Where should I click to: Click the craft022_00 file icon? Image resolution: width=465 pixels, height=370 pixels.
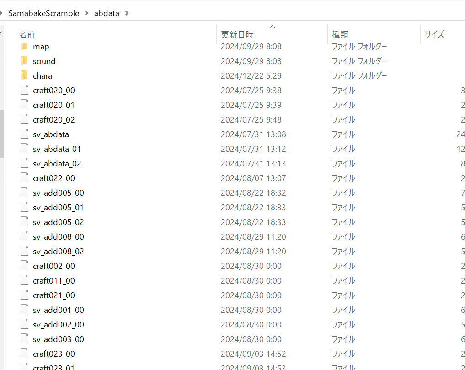24,178
